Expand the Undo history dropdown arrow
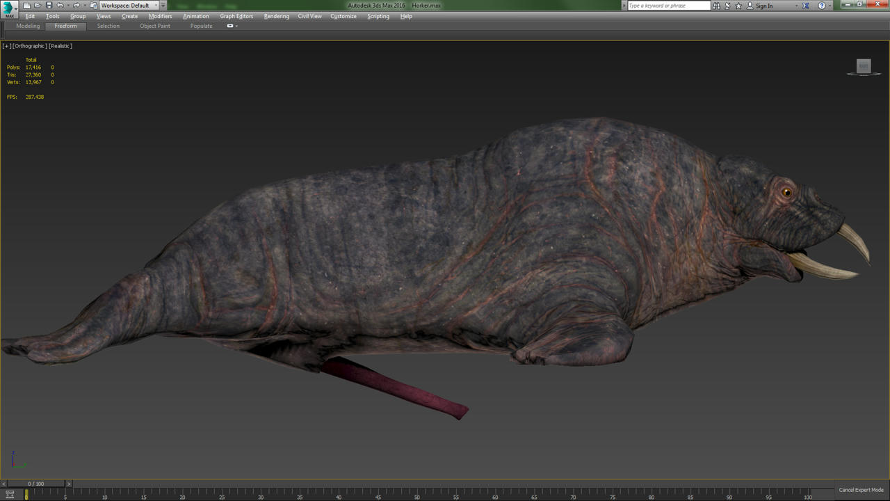 click(x=67, y=6)
